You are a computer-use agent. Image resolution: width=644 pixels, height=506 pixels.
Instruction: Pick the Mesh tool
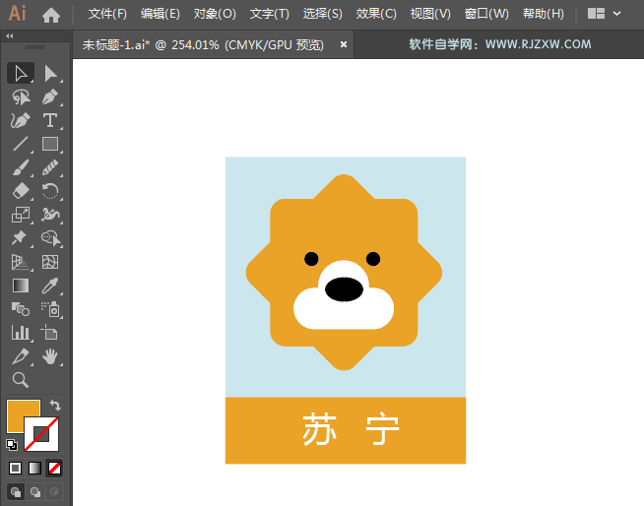coord(50,262)
